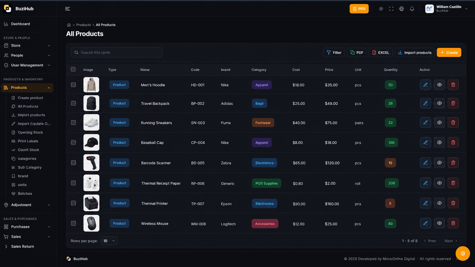The image size is (475, 267).
Task: Expand the People sidebar section
Action: point(27,55)
